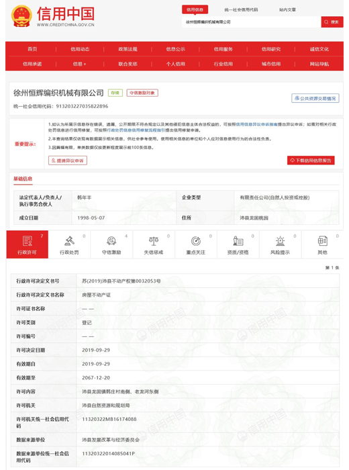Screen dimensions: 349x470
Task: Click 下载信用信息报告 download button
Action: 311,160
